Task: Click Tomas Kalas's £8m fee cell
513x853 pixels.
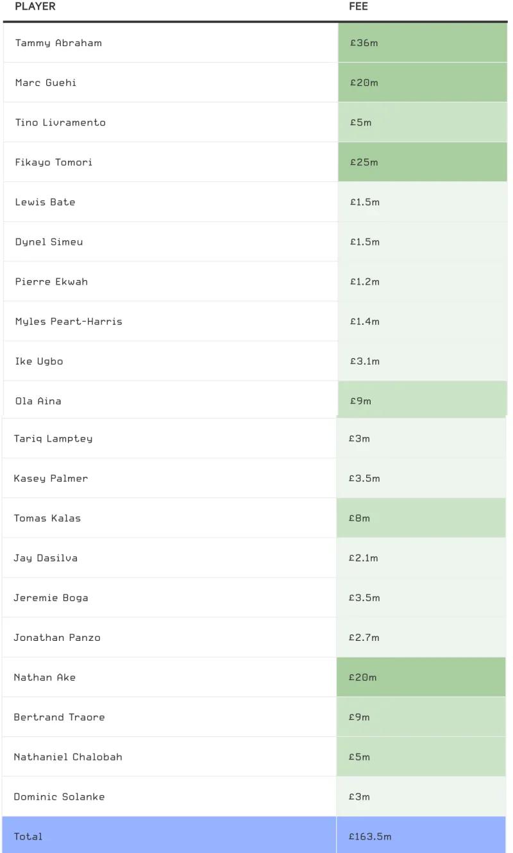Action: pyautogui.click(x=360, y=518)
